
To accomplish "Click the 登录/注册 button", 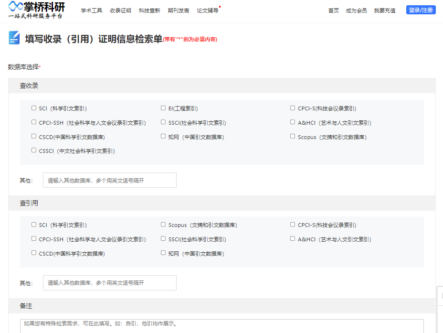I will click(421, 10).
